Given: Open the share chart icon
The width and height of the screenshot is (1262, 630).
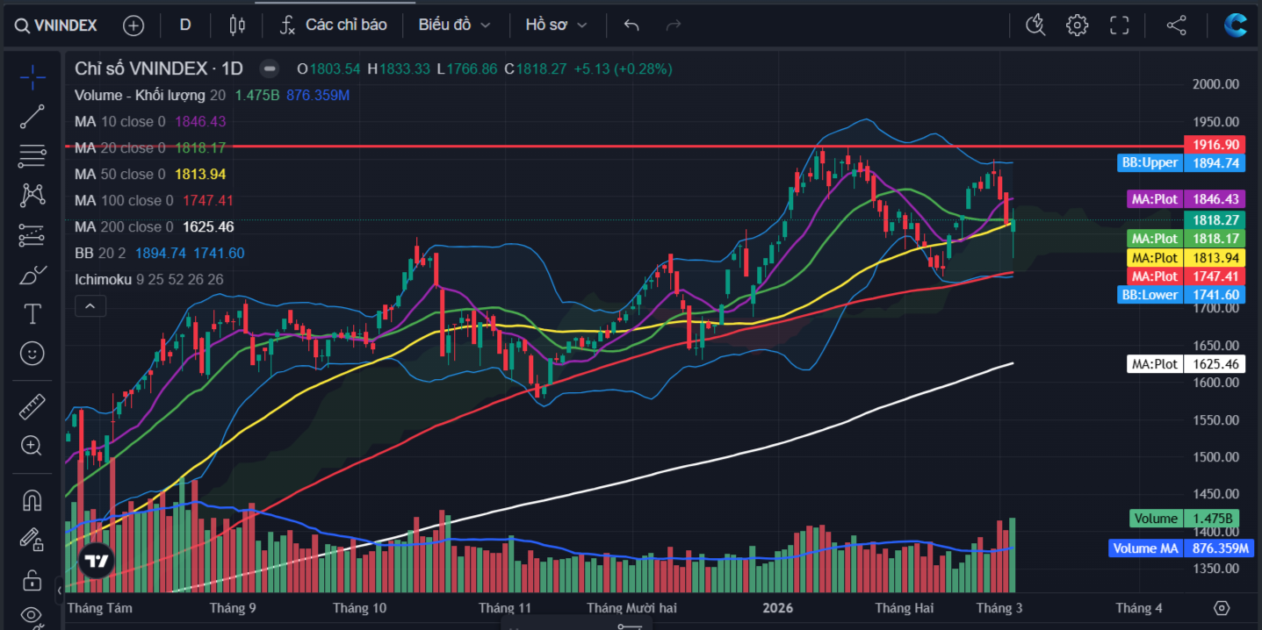Looking at the screenshot, I should coord(1176,25).
